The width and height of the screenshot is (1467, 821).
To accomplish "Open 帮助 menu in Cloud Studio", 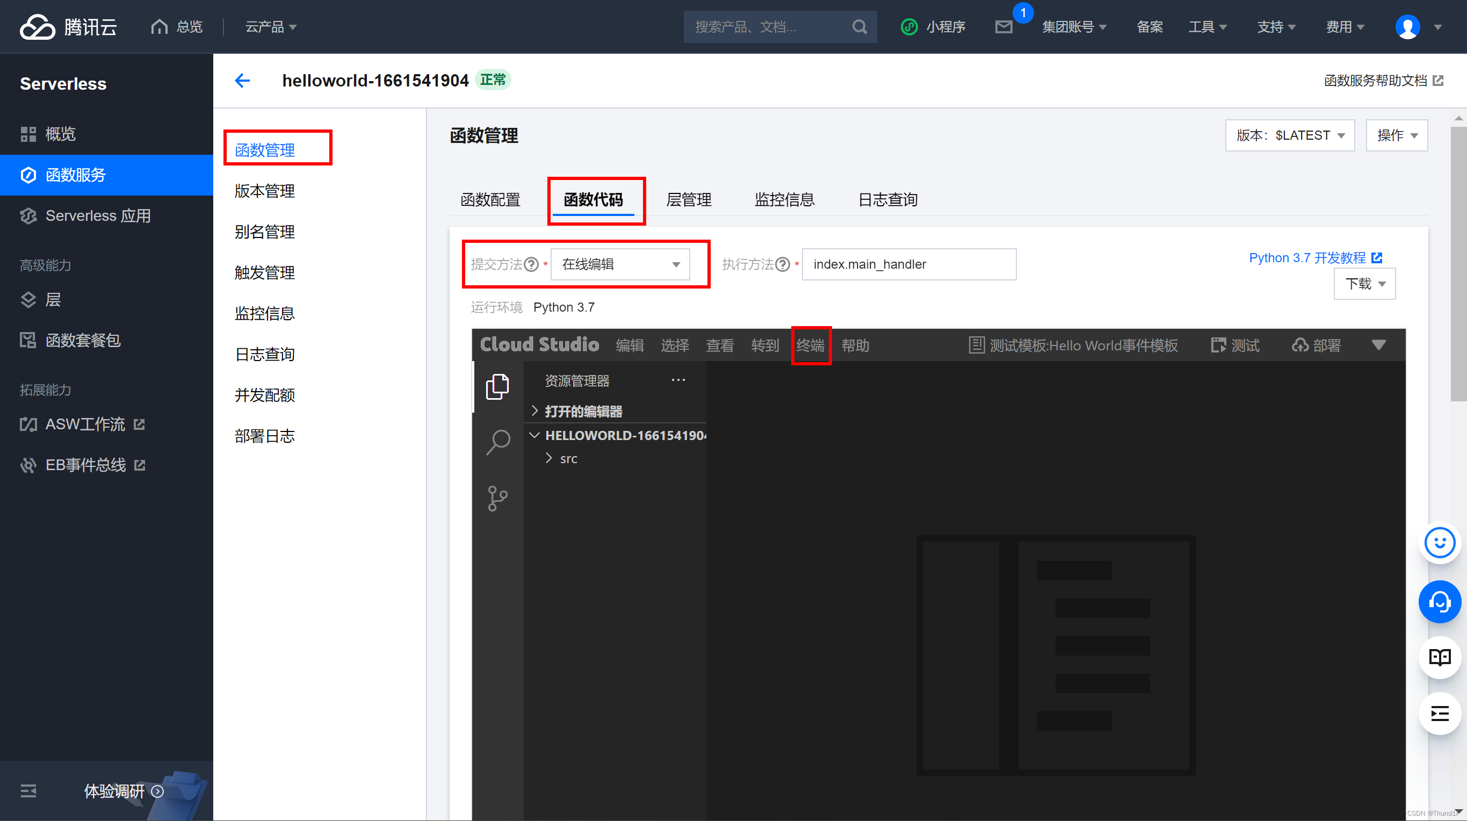I will [x=855, y=345].
